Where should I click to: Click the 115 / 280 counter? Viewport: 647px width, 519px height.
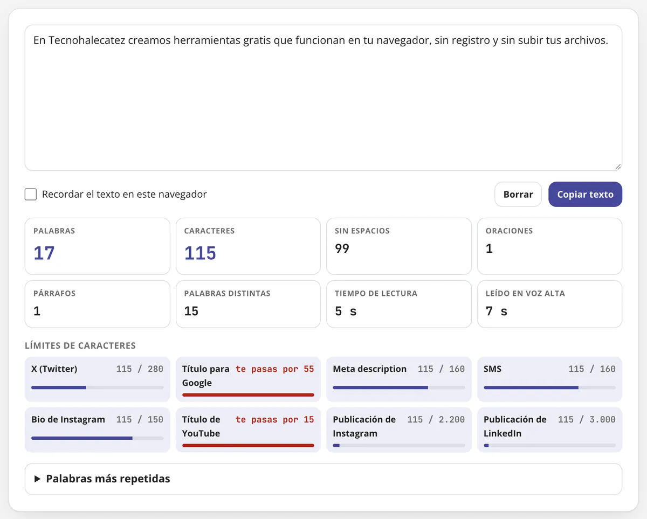tap(140, 369)
